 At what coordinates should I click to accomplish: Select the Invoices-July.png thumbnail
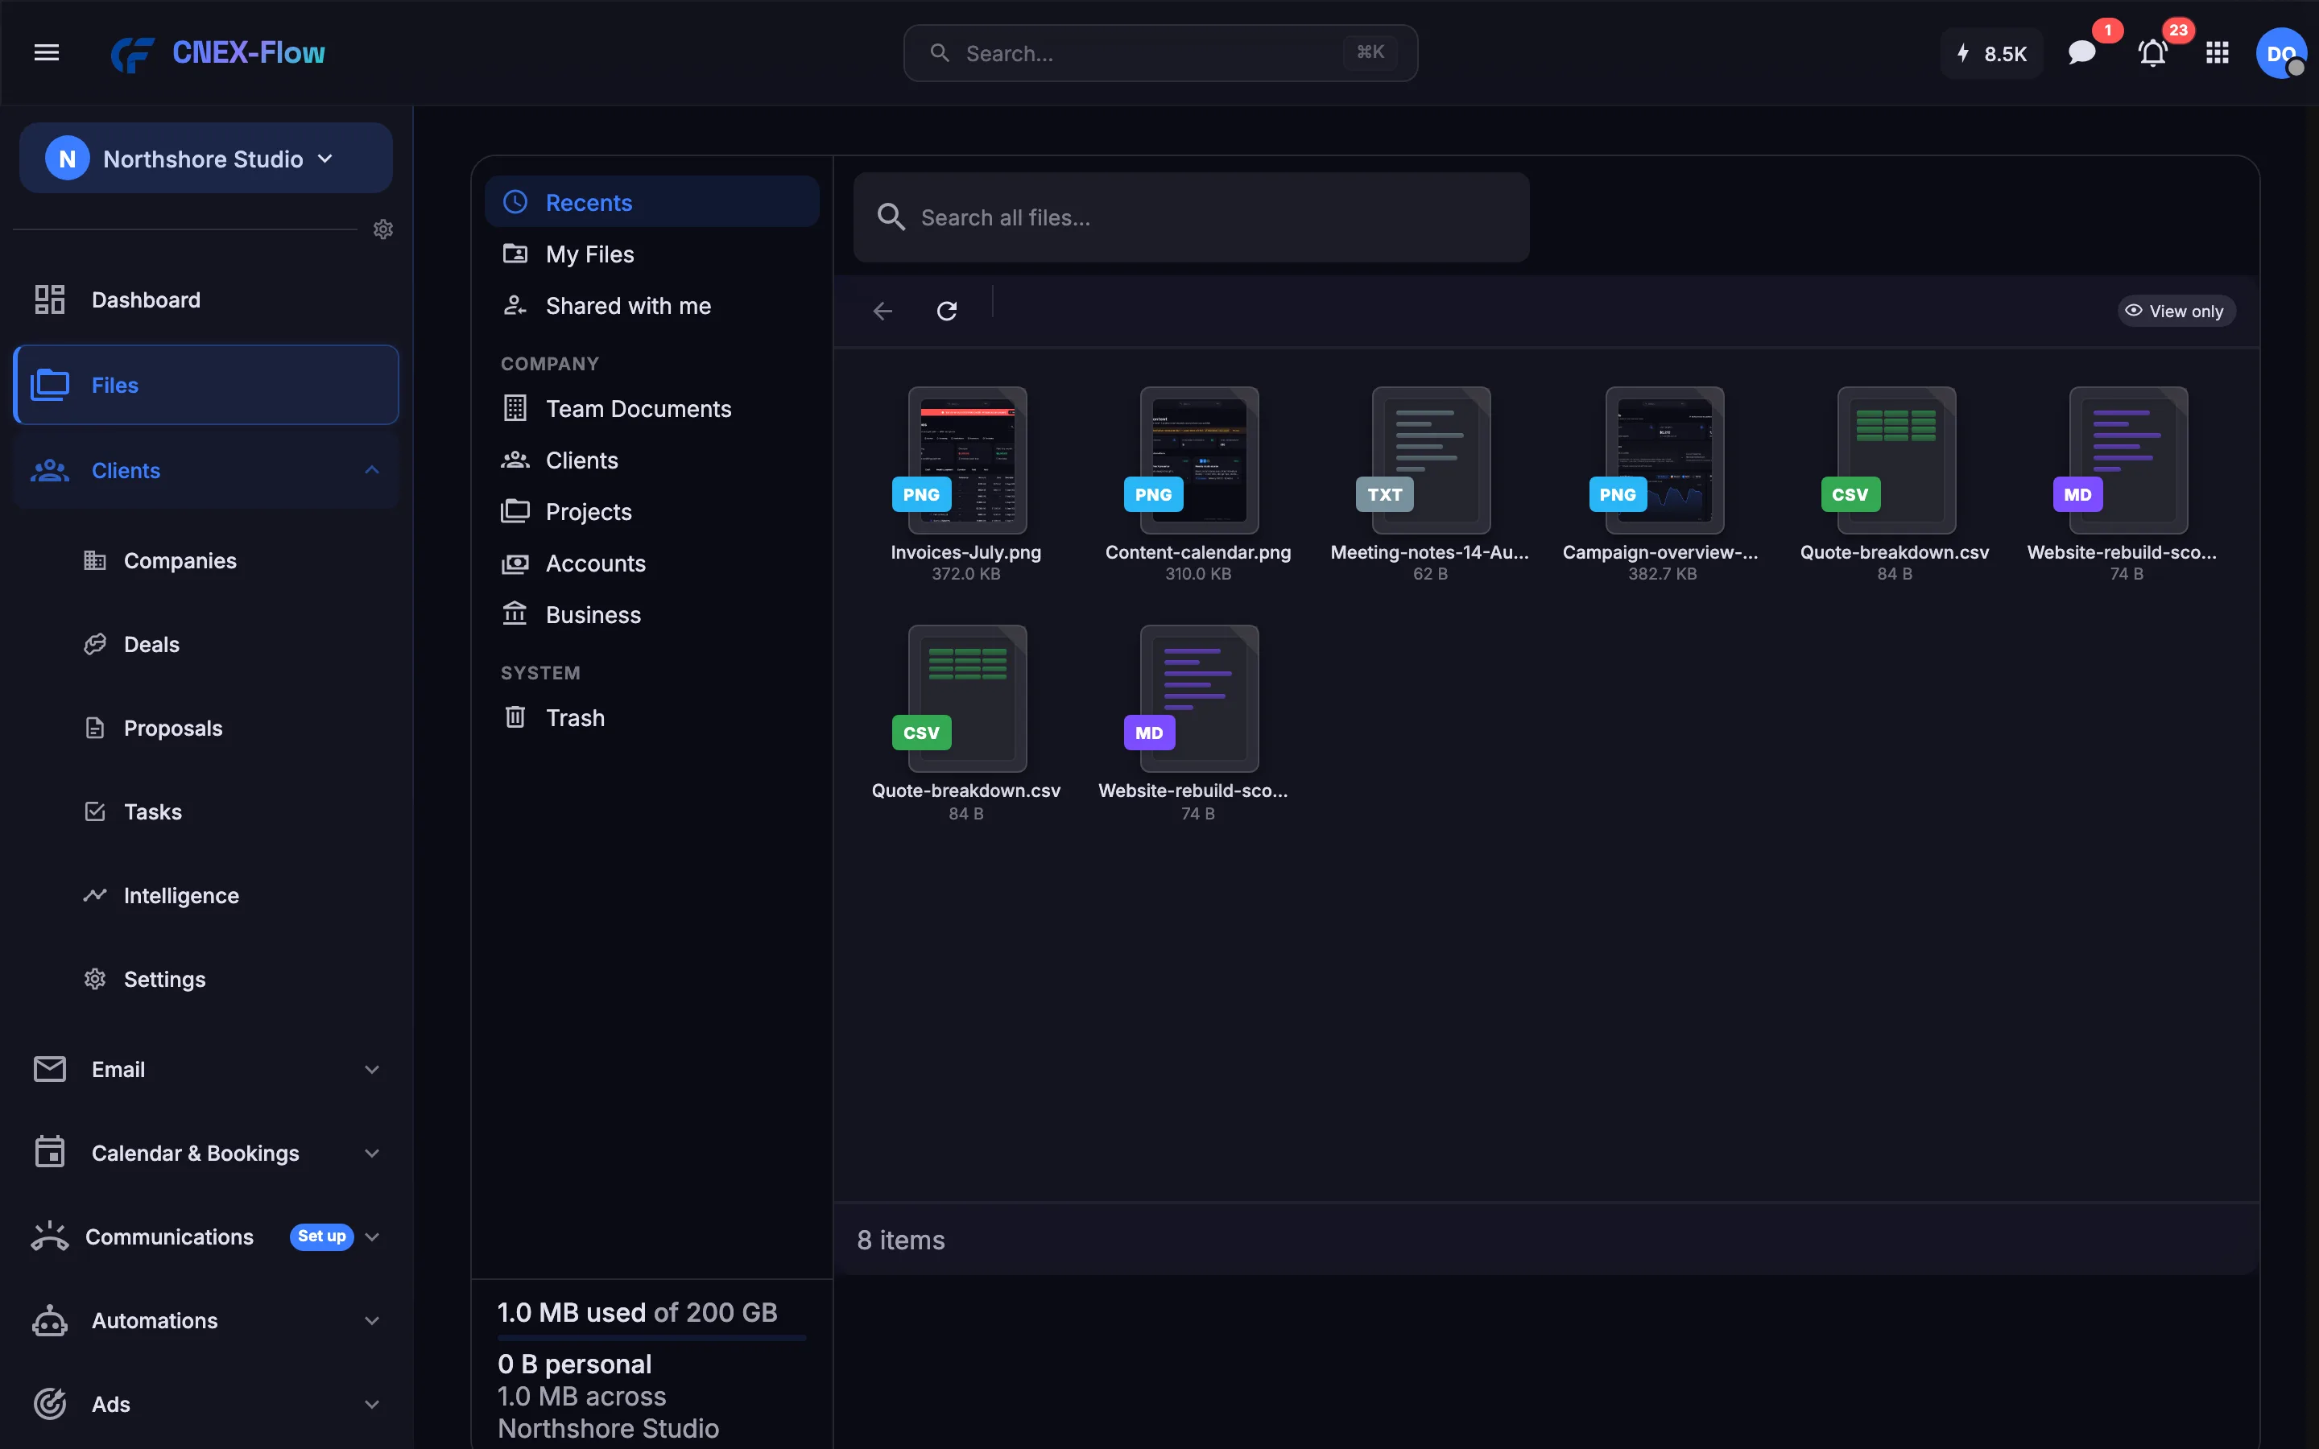coord(967,460)
